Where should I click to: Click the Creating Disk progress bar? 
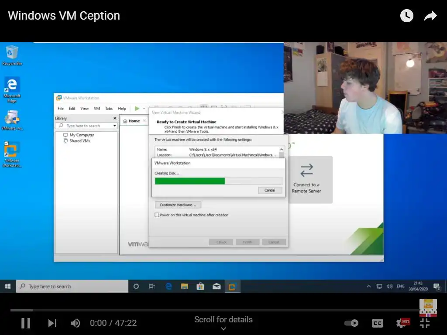(x=218, y=181)
